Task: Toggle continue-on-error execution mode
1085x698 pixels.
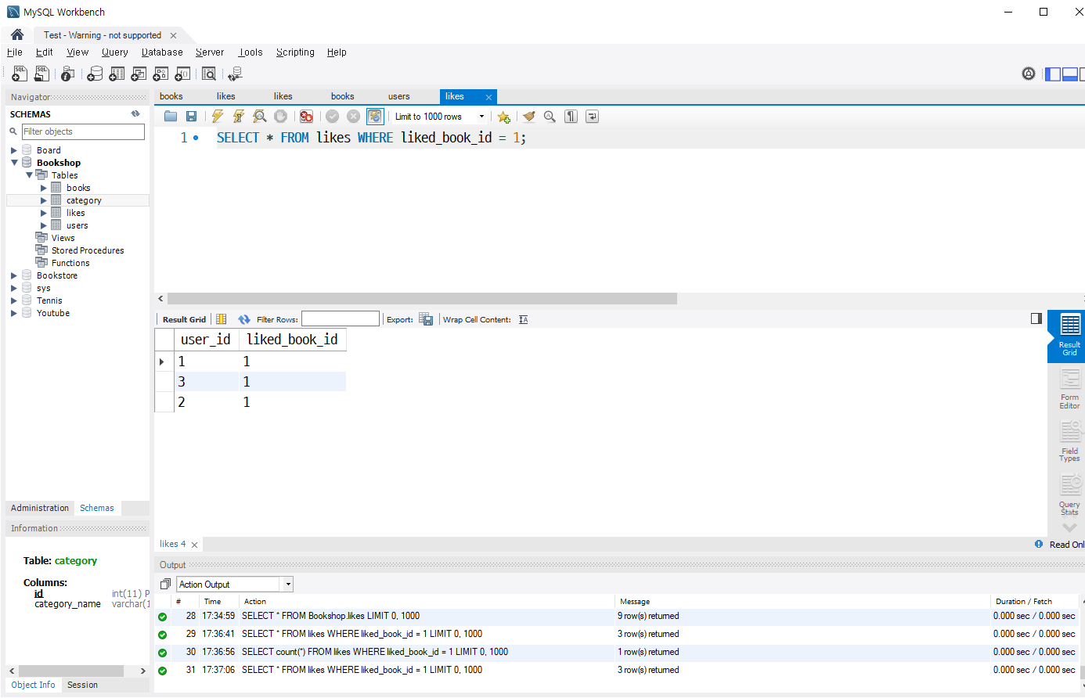Action: tap(306, 117)
